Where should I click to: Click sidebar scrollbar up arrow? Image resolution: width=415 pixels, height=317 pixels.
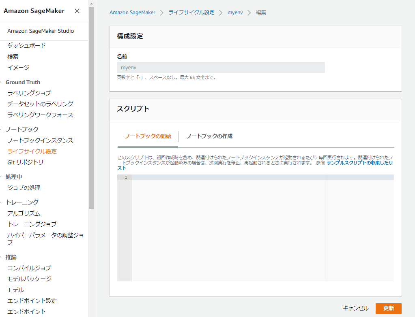point(91,4)
